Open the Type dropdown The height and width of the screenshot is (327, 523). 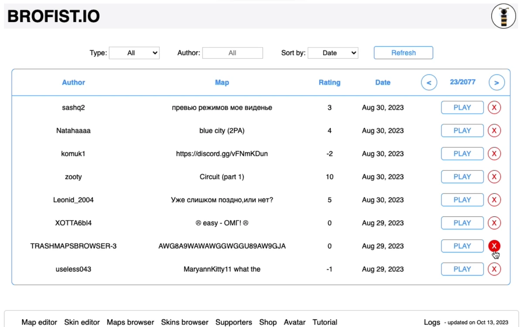point(134,53)
